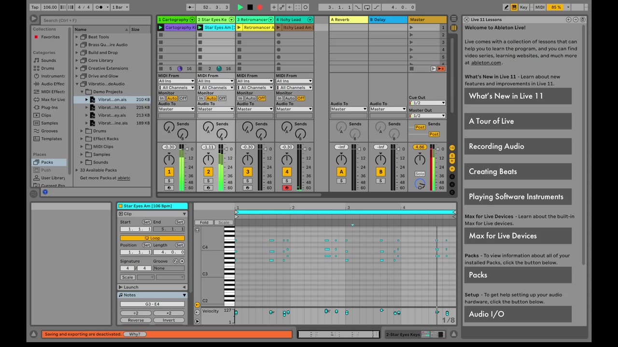Toggle the MIDI map mode switch

coord(540,7)
